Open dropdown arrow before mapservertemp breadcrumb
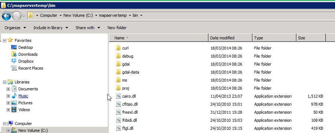The width and height of the screenshot is (335, 133). tap(96, 16)
